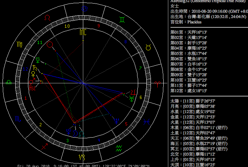Click the red Asc ascendant label
Screen dimensions: 248x167
pyautogui.click(x=32, y=87)
